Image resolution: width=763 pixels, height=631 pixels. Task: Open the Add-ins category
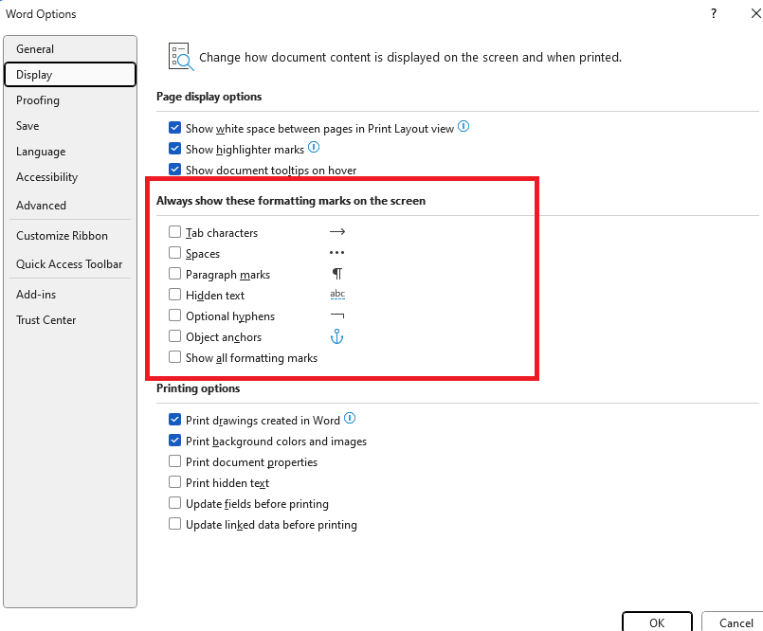point(70,295)
